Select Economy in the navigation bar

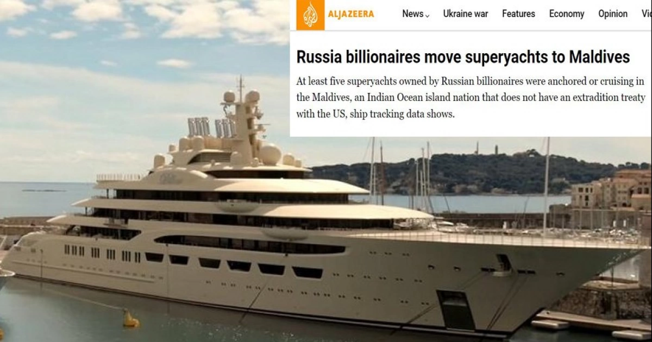point(567,14)
